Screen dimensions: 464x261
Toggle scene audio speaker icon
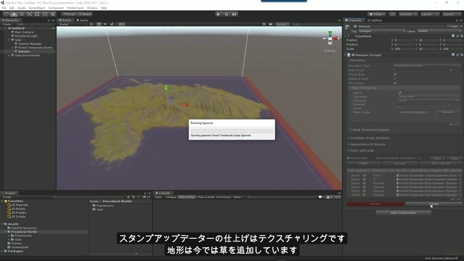[x=106, y=24]
